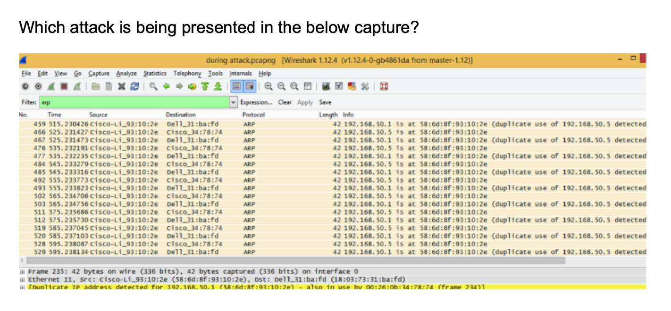Image resolution: width=671 pixels, height=311 pixels.
Task: Open help lifebuoy icon
Action: pos(384,87)
